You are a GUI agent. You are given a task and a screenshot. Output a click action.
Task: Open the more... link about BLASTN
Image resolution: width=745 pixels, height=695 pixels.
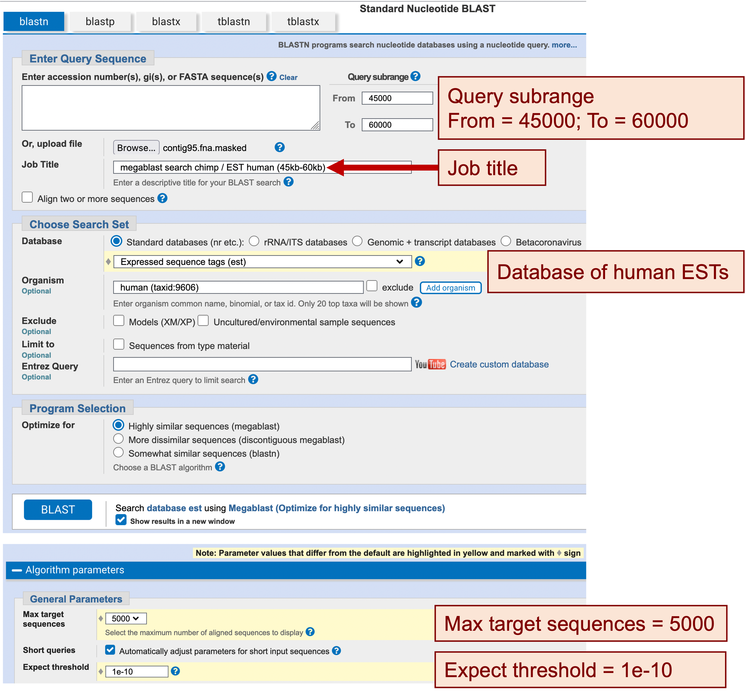tap(564, 45)
